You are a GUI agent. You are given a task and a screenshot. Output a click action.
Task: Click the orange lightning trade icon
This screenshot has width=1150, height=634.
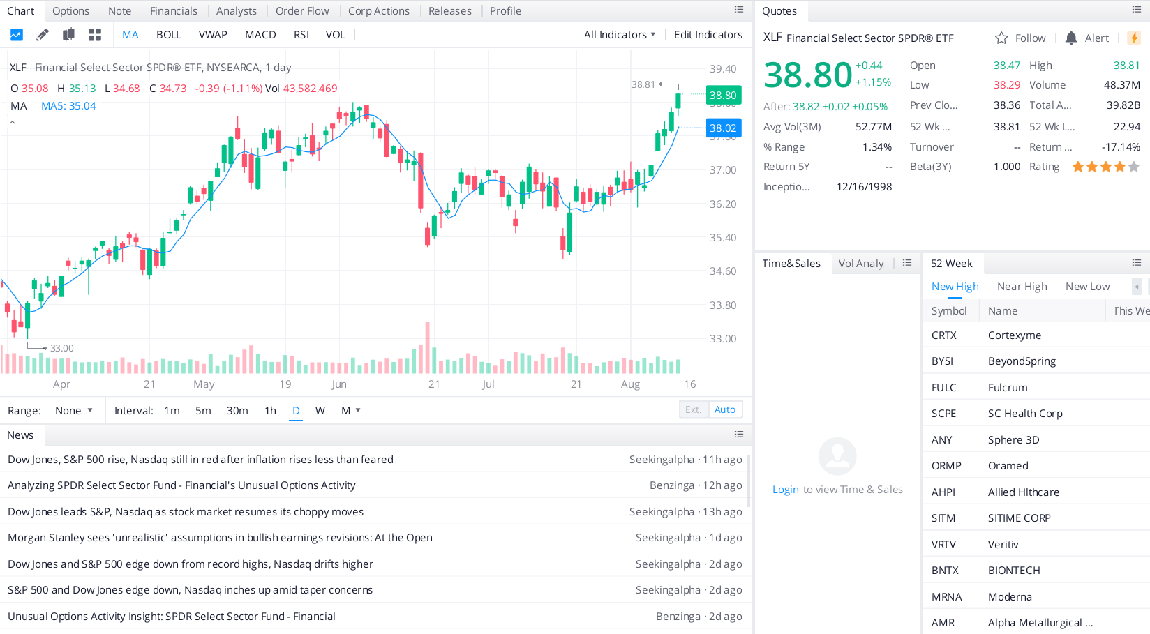click(1134, 38)
